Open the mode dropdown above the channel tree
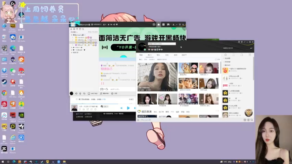Viewport: 292px width, 164px height. pos(74,32)
